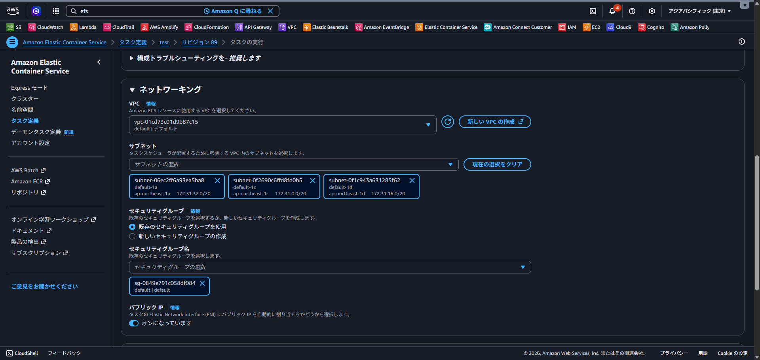
Task: Open the Amazon Polly favorite shortcut
Action: point(690,27)
